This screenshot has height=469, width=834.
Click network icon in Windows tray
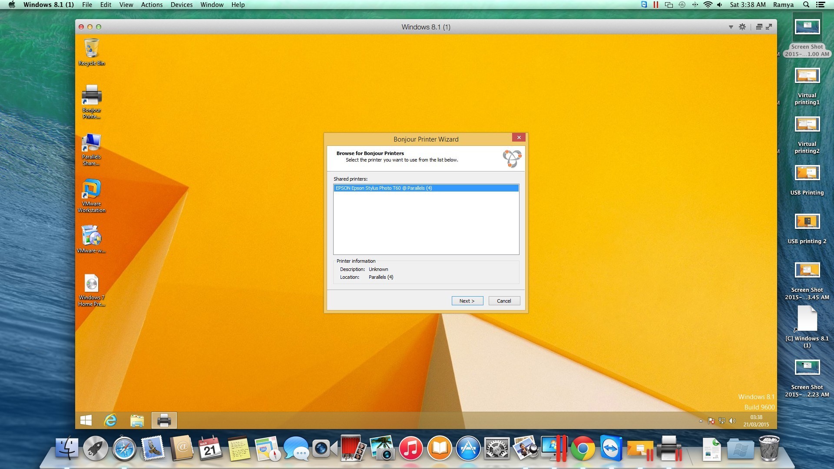[x=722, y=421]
